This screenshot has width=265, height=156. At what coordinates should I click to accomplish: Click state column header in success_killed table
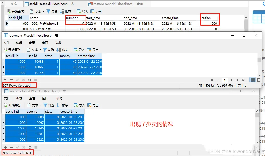52,111
